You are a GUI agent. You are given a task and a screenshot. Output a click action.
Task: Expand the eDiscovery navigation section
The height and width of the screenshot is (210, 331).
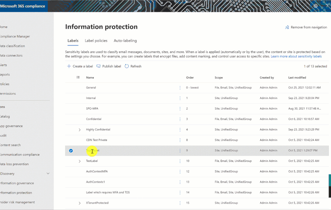click(48, 174)
